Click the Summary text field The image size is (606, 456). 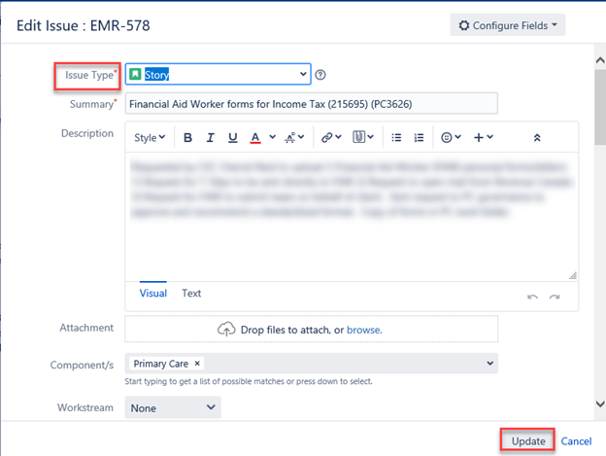click(x=311, y=104)
